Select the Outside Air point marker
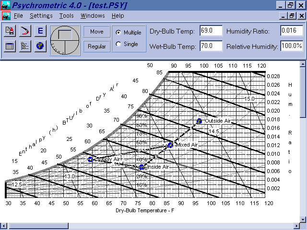The height and width of the screenshot is (230, 307). coord(200,121)
